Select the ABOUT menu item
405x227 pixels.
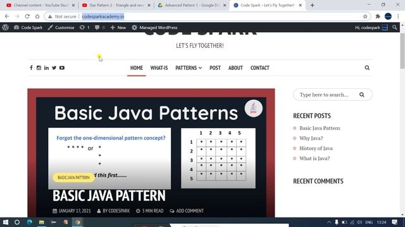click(235, 67)
